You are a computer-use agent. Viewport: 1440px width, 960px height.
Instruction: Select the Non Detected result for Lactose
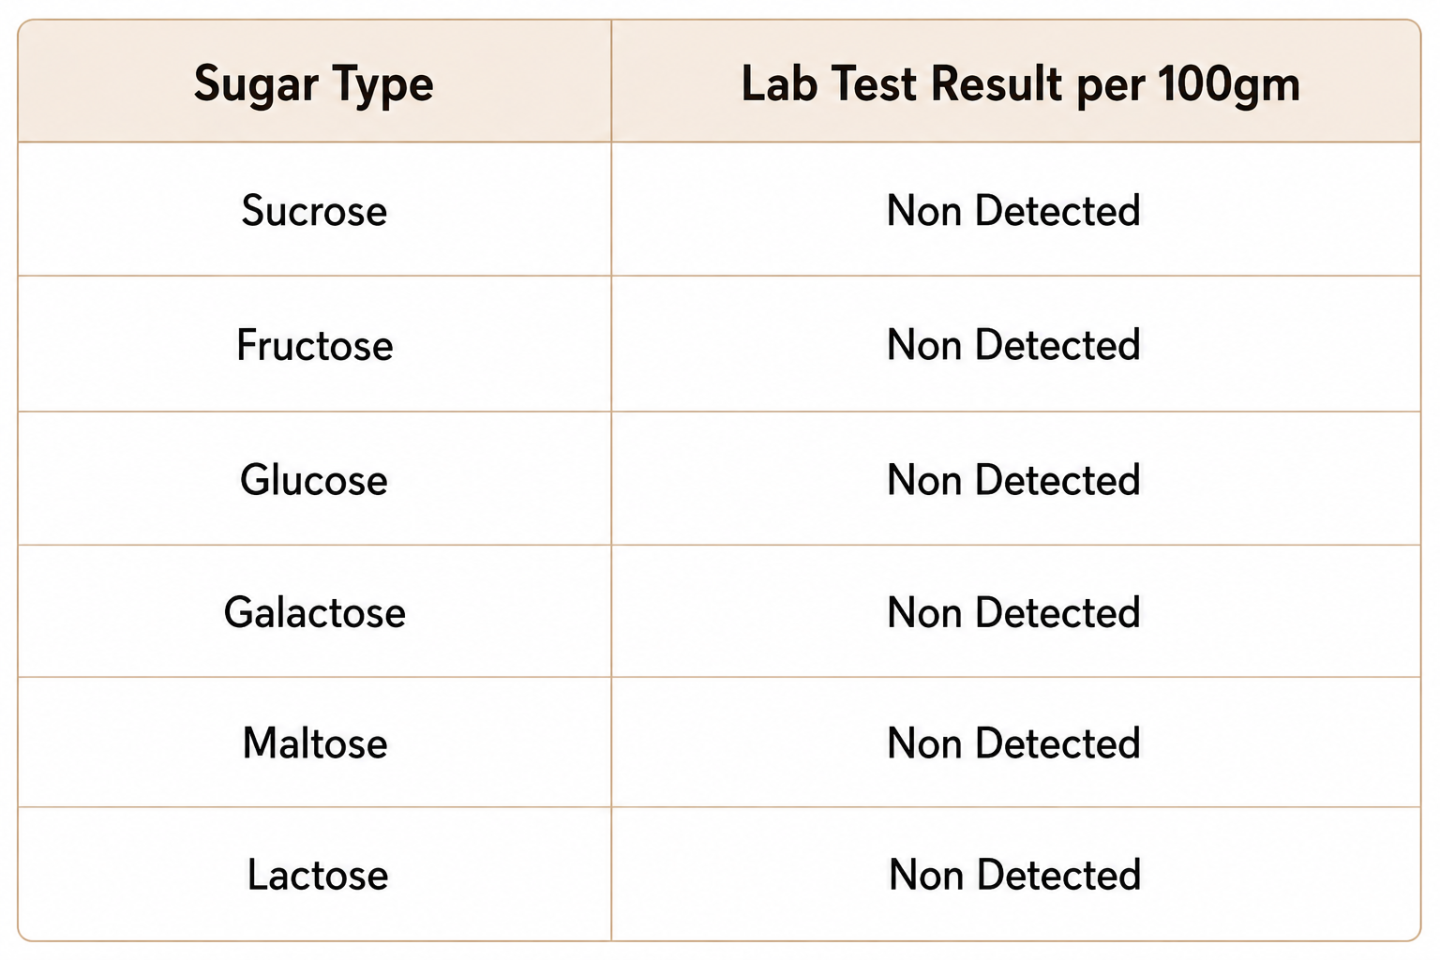1015,875
